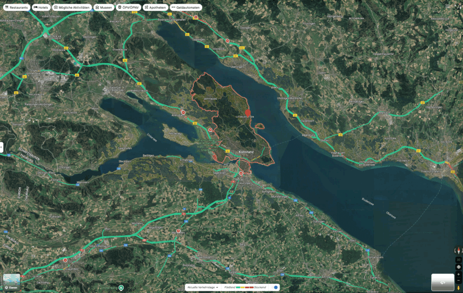
Task: Open the Aktuelle Verkehrslage dropdown
Action: click(203, 287)
